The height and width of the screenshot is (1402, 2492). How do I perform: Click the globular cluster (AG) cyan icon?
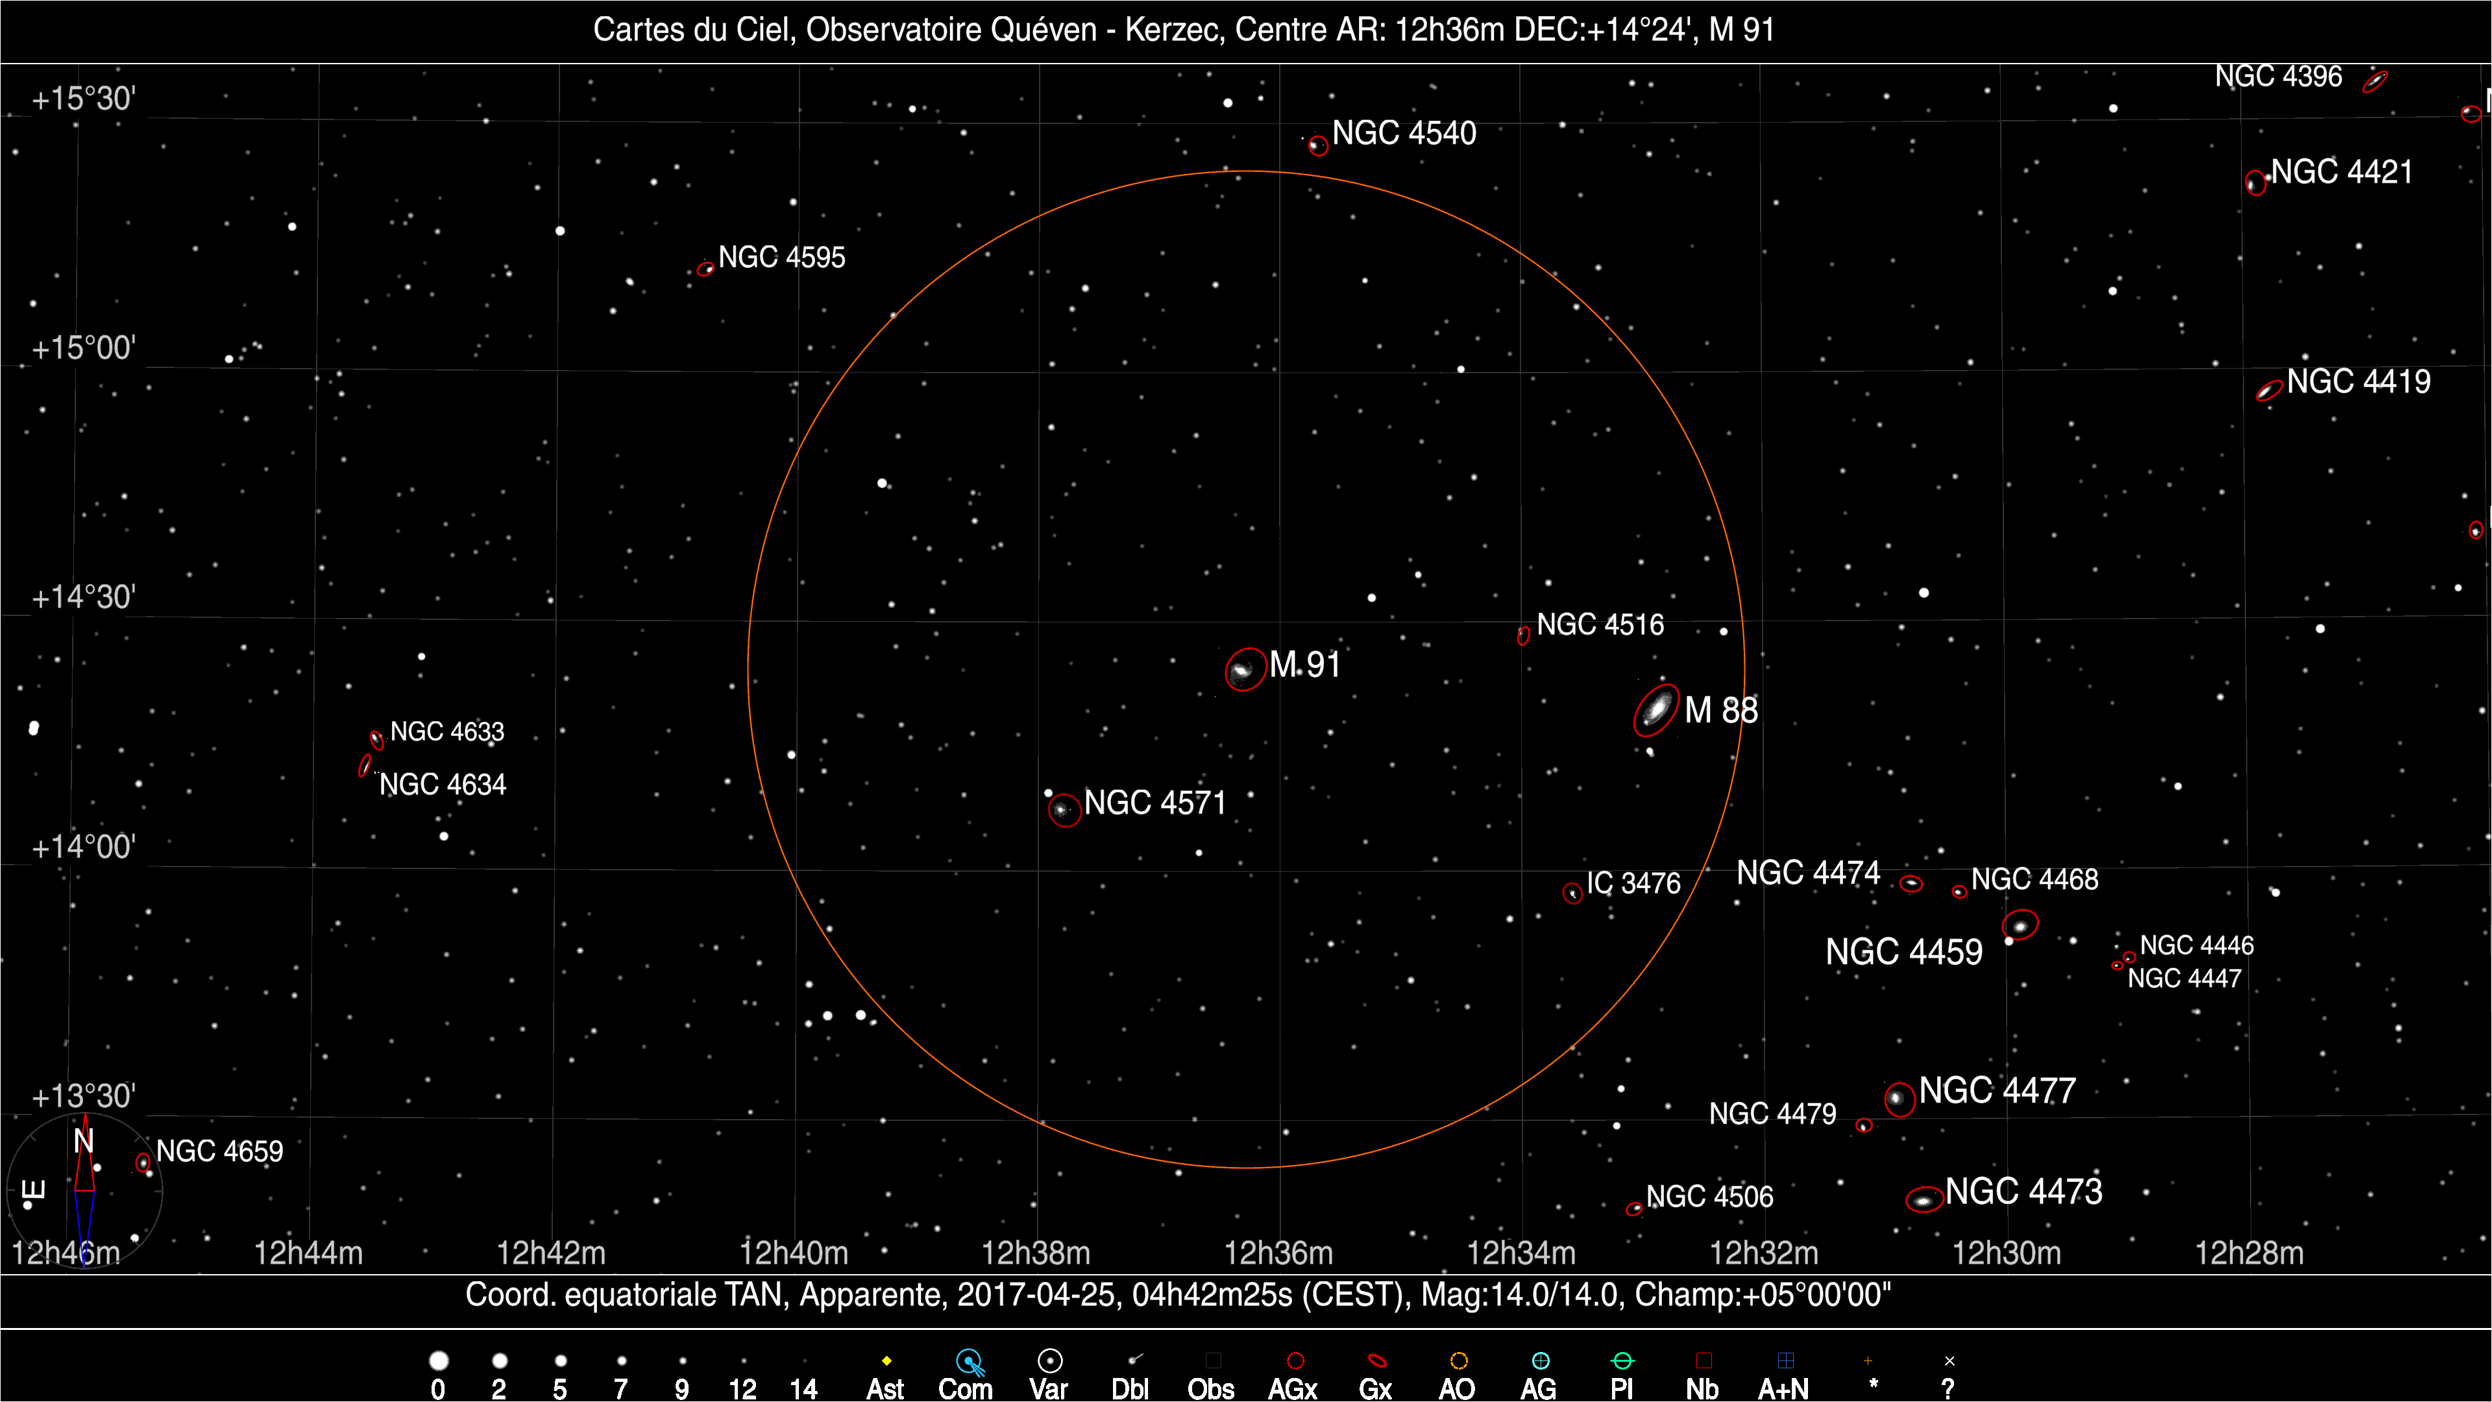point(1540,1361)
